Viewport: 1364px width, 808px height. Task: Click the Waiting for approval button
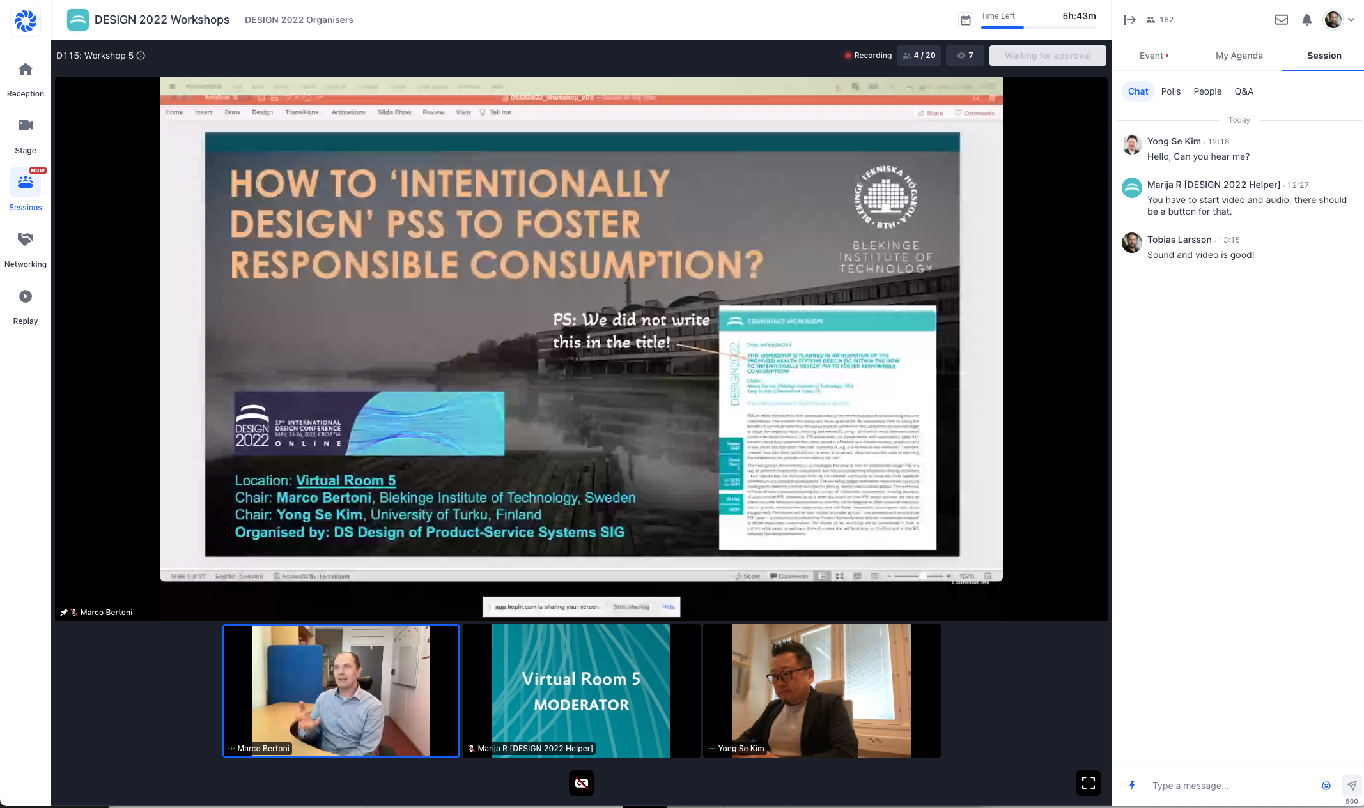click(x=1048, y=56)
